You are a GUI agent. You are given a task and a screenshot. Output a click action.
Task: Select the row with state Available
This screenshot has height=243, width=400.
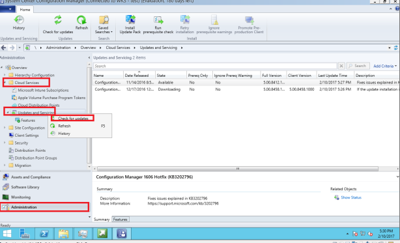click(x=246, y=82)
